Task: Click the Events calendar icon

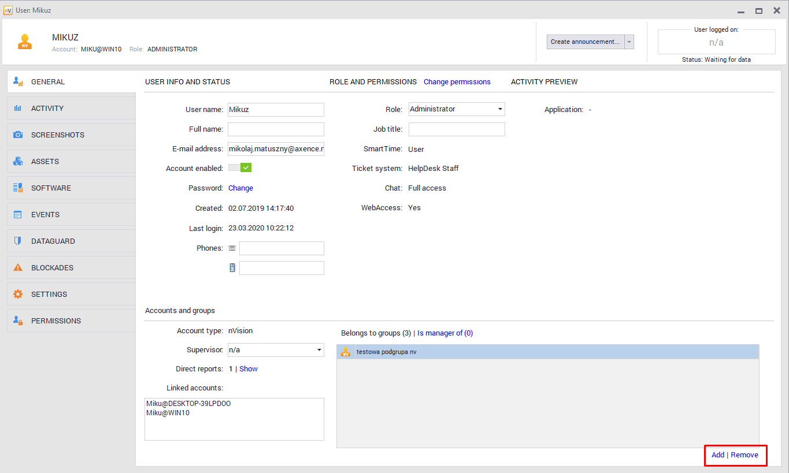Action: point(18,215)
